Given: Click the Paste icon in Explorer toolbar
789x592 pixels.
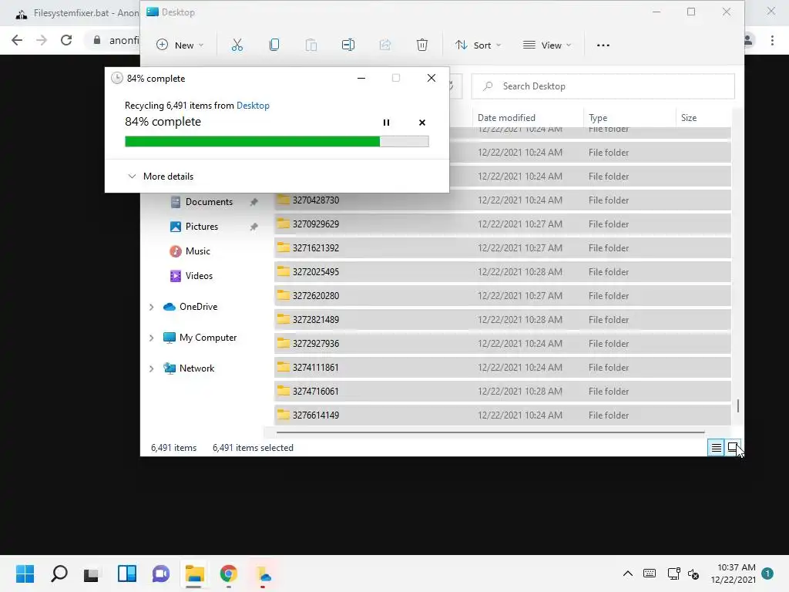Looking at the screenshot, I should tap(311, 45).
